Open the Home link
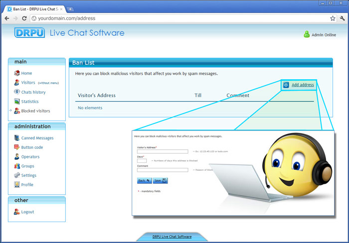This screenshot has width=349, height=243. click(x=26, y=73)
